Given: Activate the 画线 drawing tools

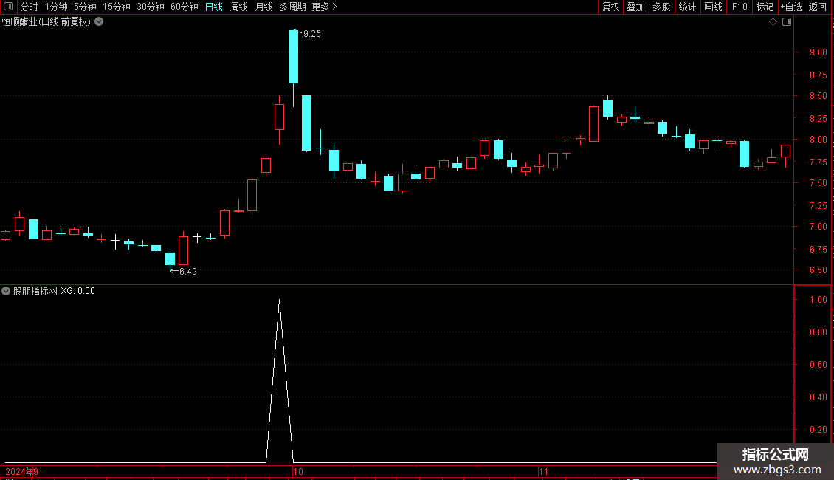Looking at the screenshot, I should (713, 7).
